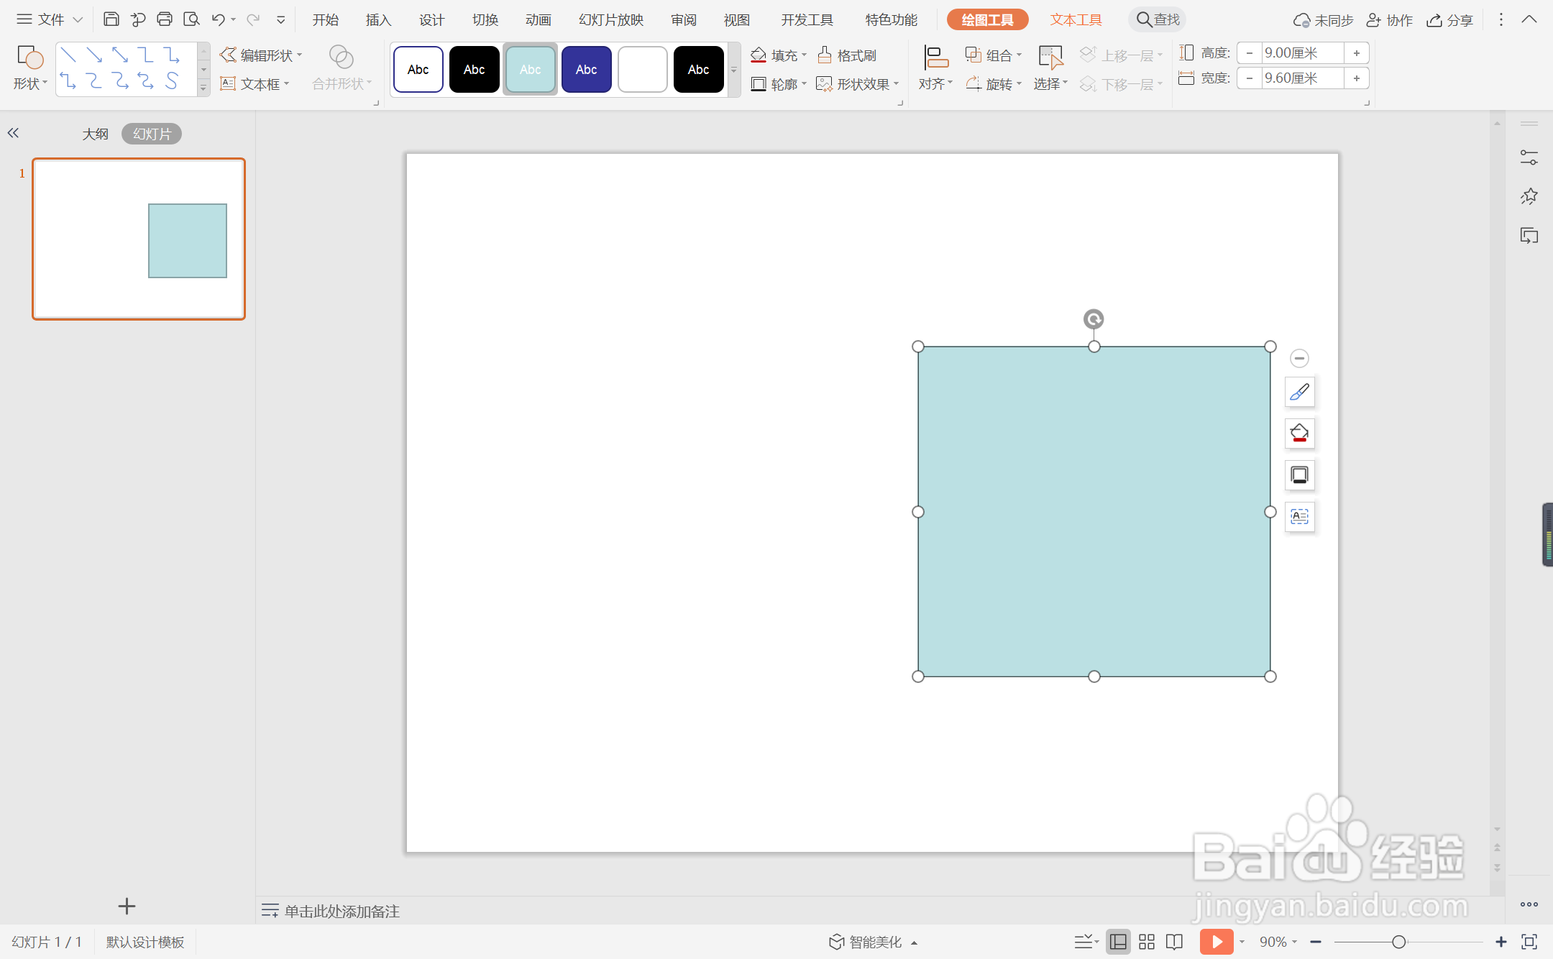This screenshot has height=959, width=1553.
Task: Click the floating brush style icon
Action: coord(1299,392)
